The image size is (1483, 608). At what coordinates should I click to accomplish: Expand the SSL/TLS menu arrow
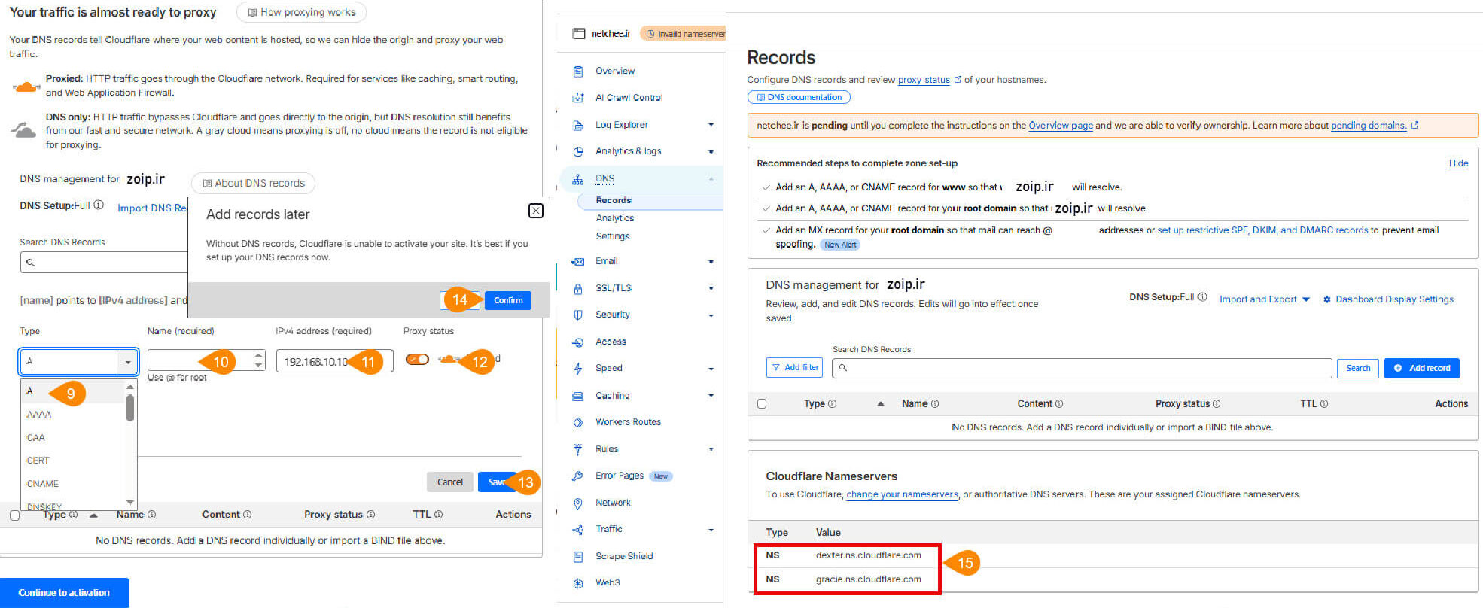pos(711,288)
